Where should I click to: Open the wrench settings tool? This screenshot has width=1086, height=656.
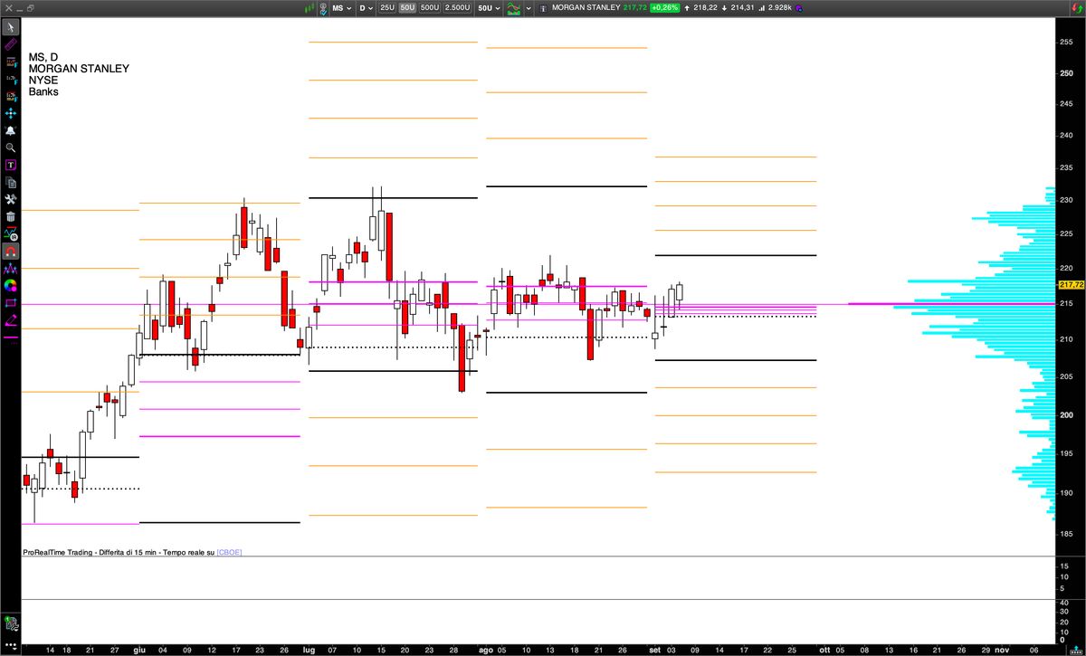pos(11,199)
